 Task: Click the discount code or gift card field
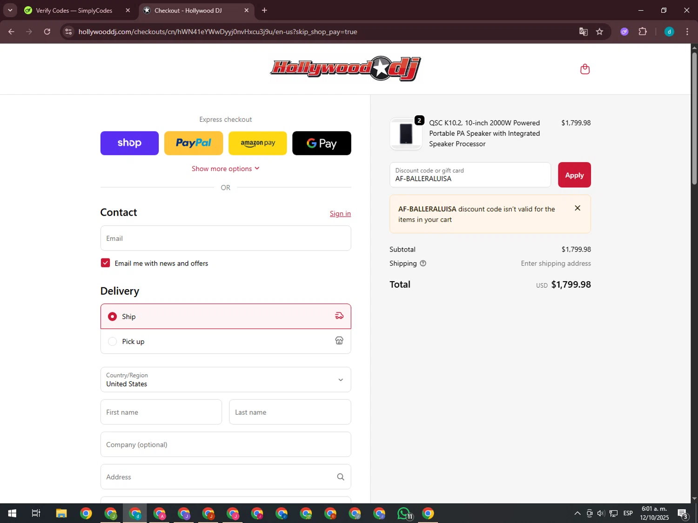(x=470, y=175)
